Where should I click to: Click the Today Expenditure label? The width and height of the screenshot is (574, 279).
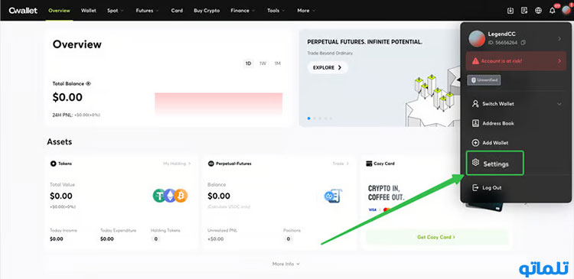tap(118, 230)
